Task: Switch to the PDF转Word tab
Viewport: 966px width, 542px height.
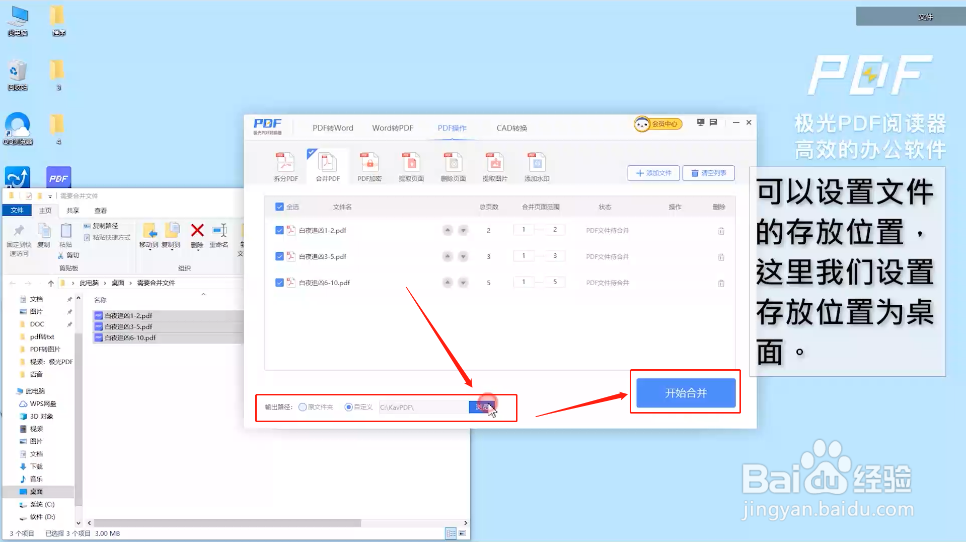Action: 333,128
